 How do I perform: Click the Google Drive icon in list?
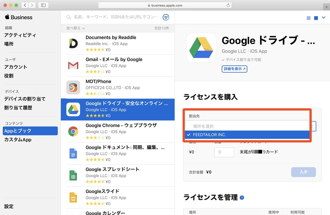tap(73, 109)
